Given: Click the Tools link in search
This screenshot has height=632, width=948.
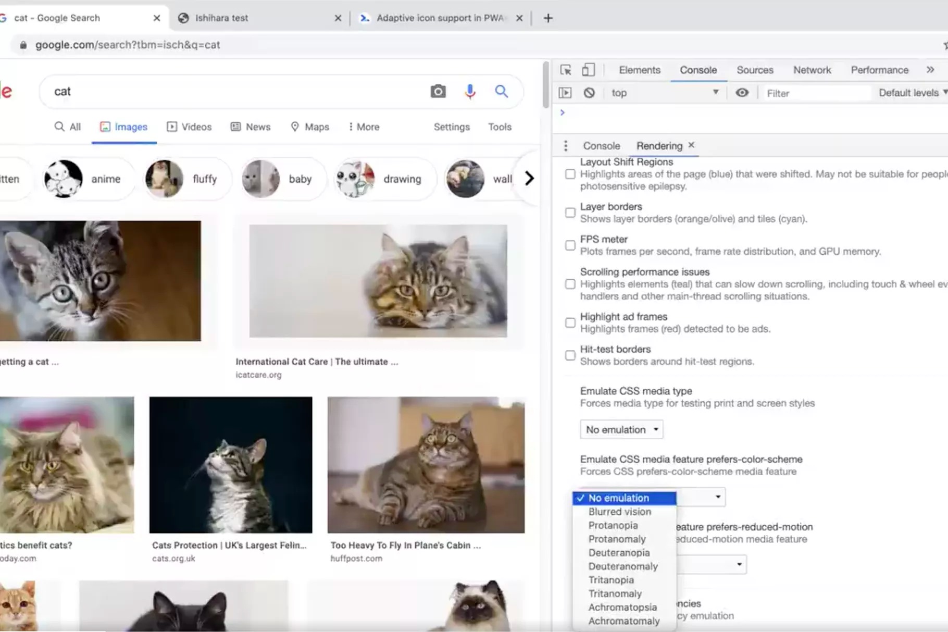Looking at the screenshot, I should [x=500, y=127].
